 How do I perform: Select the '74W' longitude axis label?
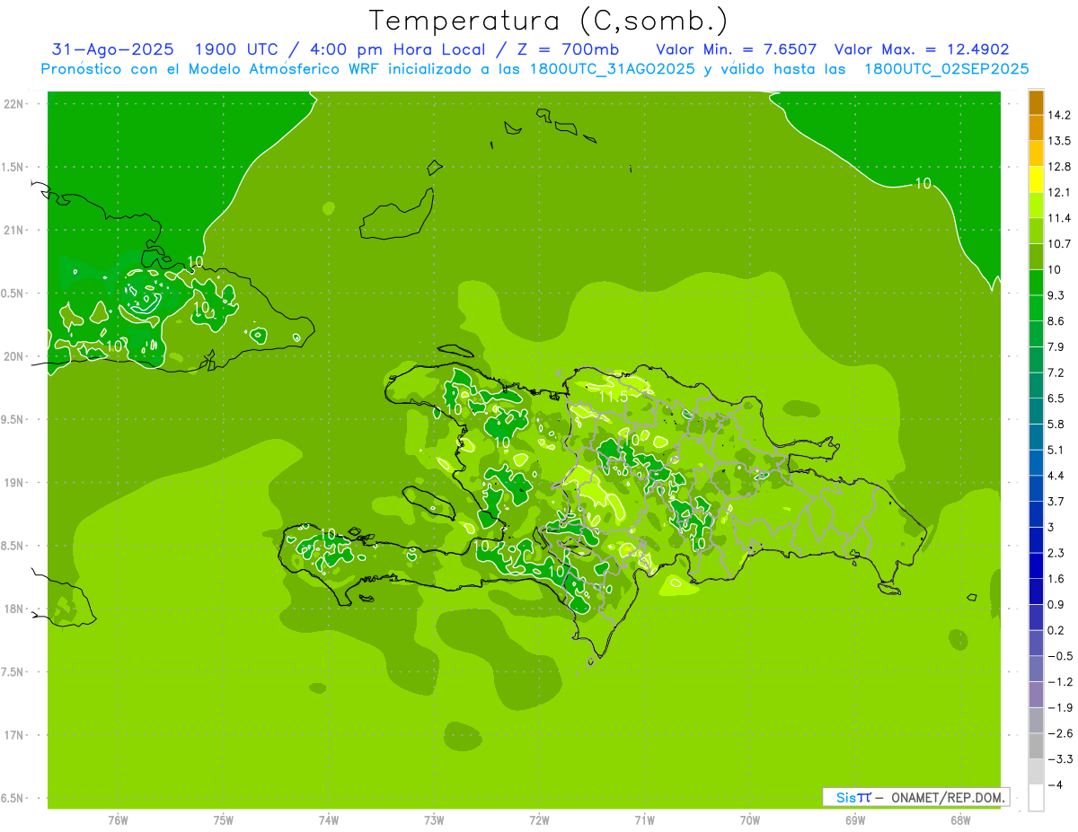[x=329, y=820]
